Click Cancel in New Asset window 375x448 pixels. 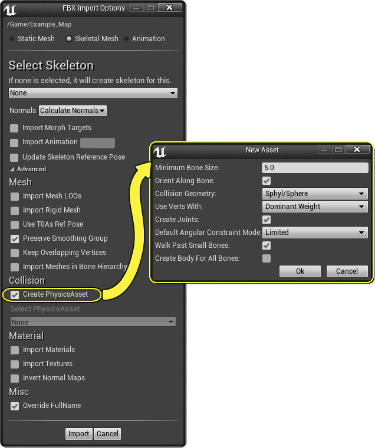[x=347, y=271]
